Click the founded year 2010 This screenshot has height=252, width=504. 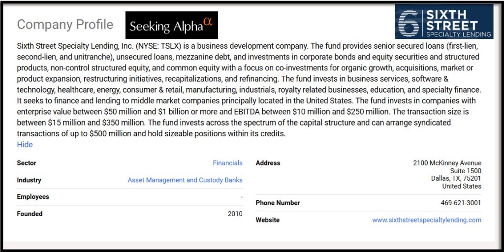point(235,214)
